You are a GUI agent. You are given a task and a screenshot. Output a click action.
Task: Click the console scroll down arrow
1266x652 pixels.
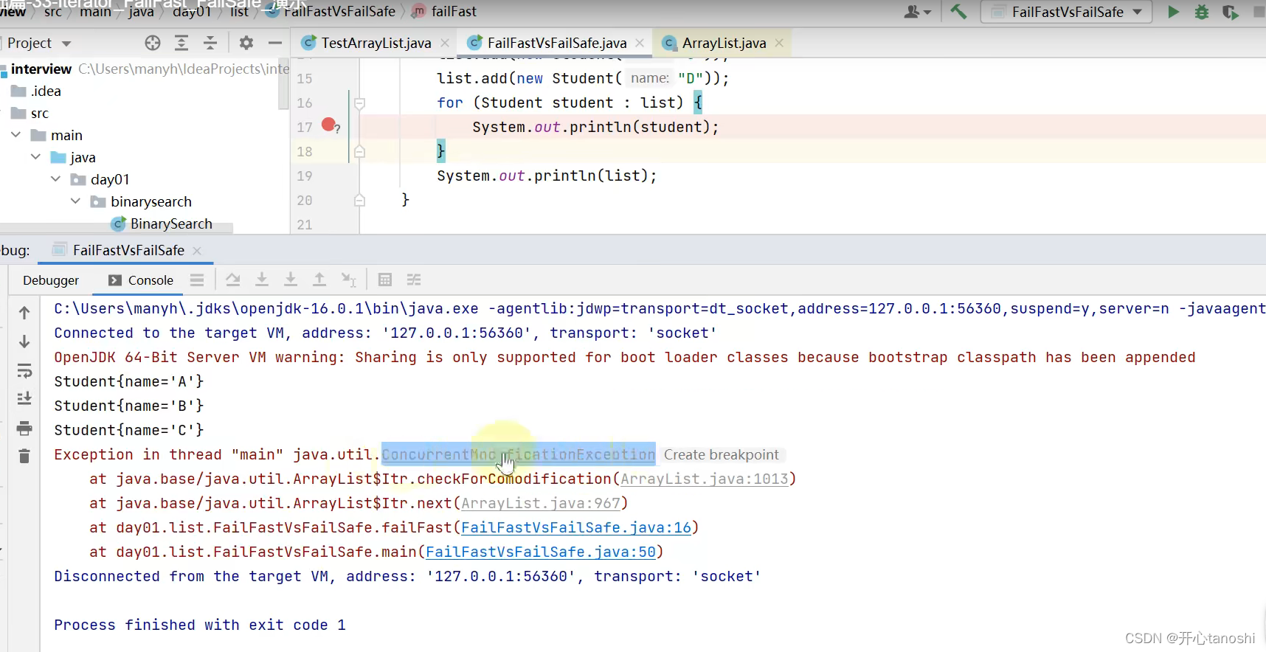click(x=24, y=341)
